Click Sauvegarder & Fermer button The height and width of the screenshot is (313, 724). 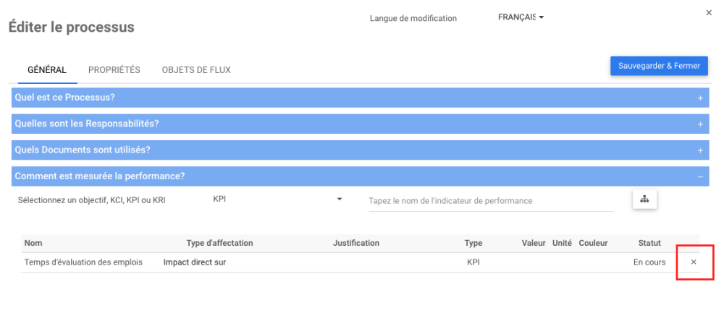659,66
